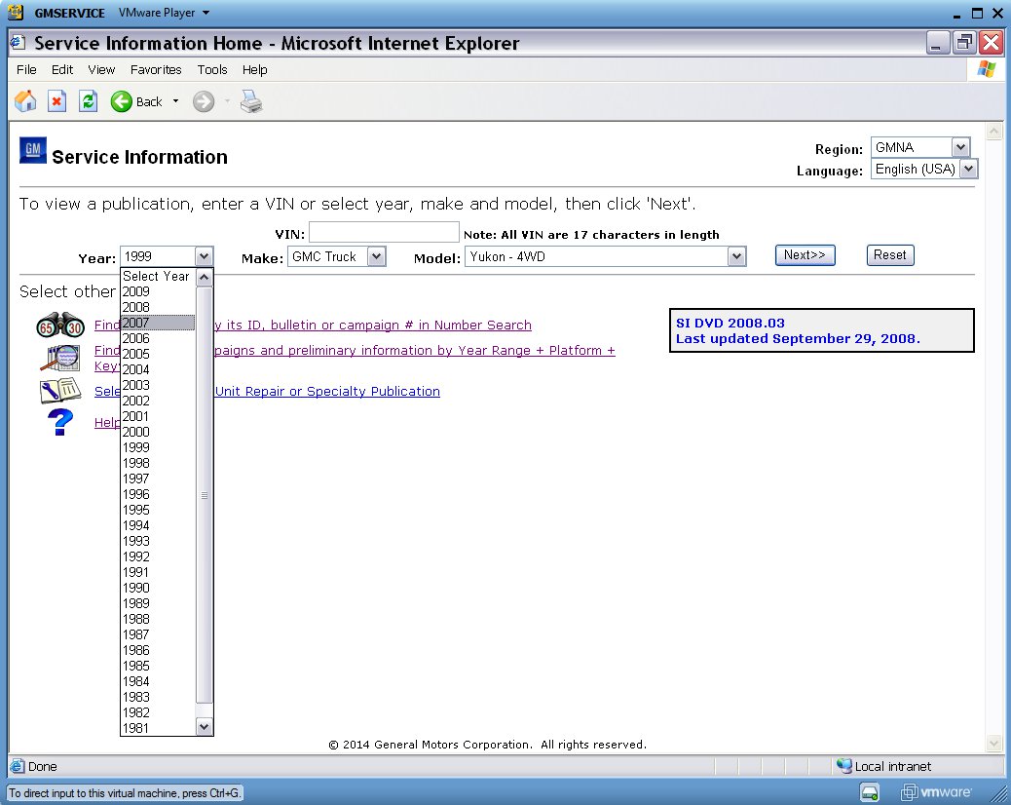Open the Tools menu
Image resolution: width=1011 pixels, height=805 pixels.
tap(212, 69)
